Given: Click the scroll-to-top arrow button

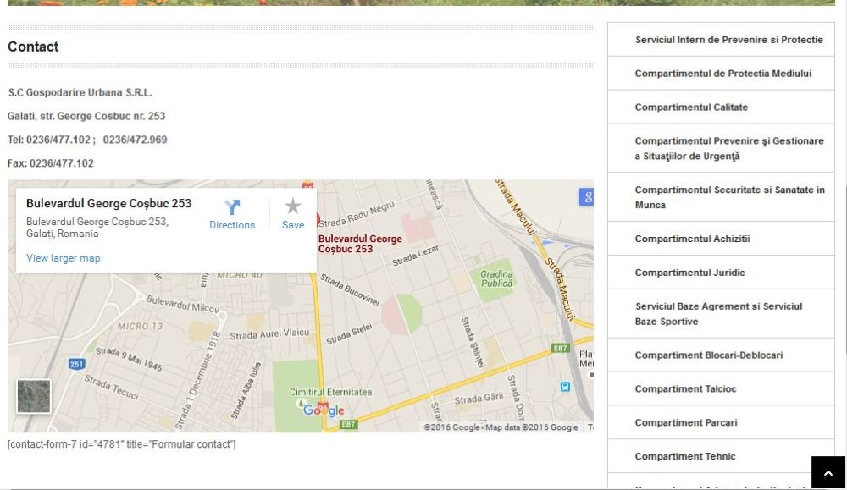Looking at the screenshot, I should pyautogui.click(x=828, y=471).
